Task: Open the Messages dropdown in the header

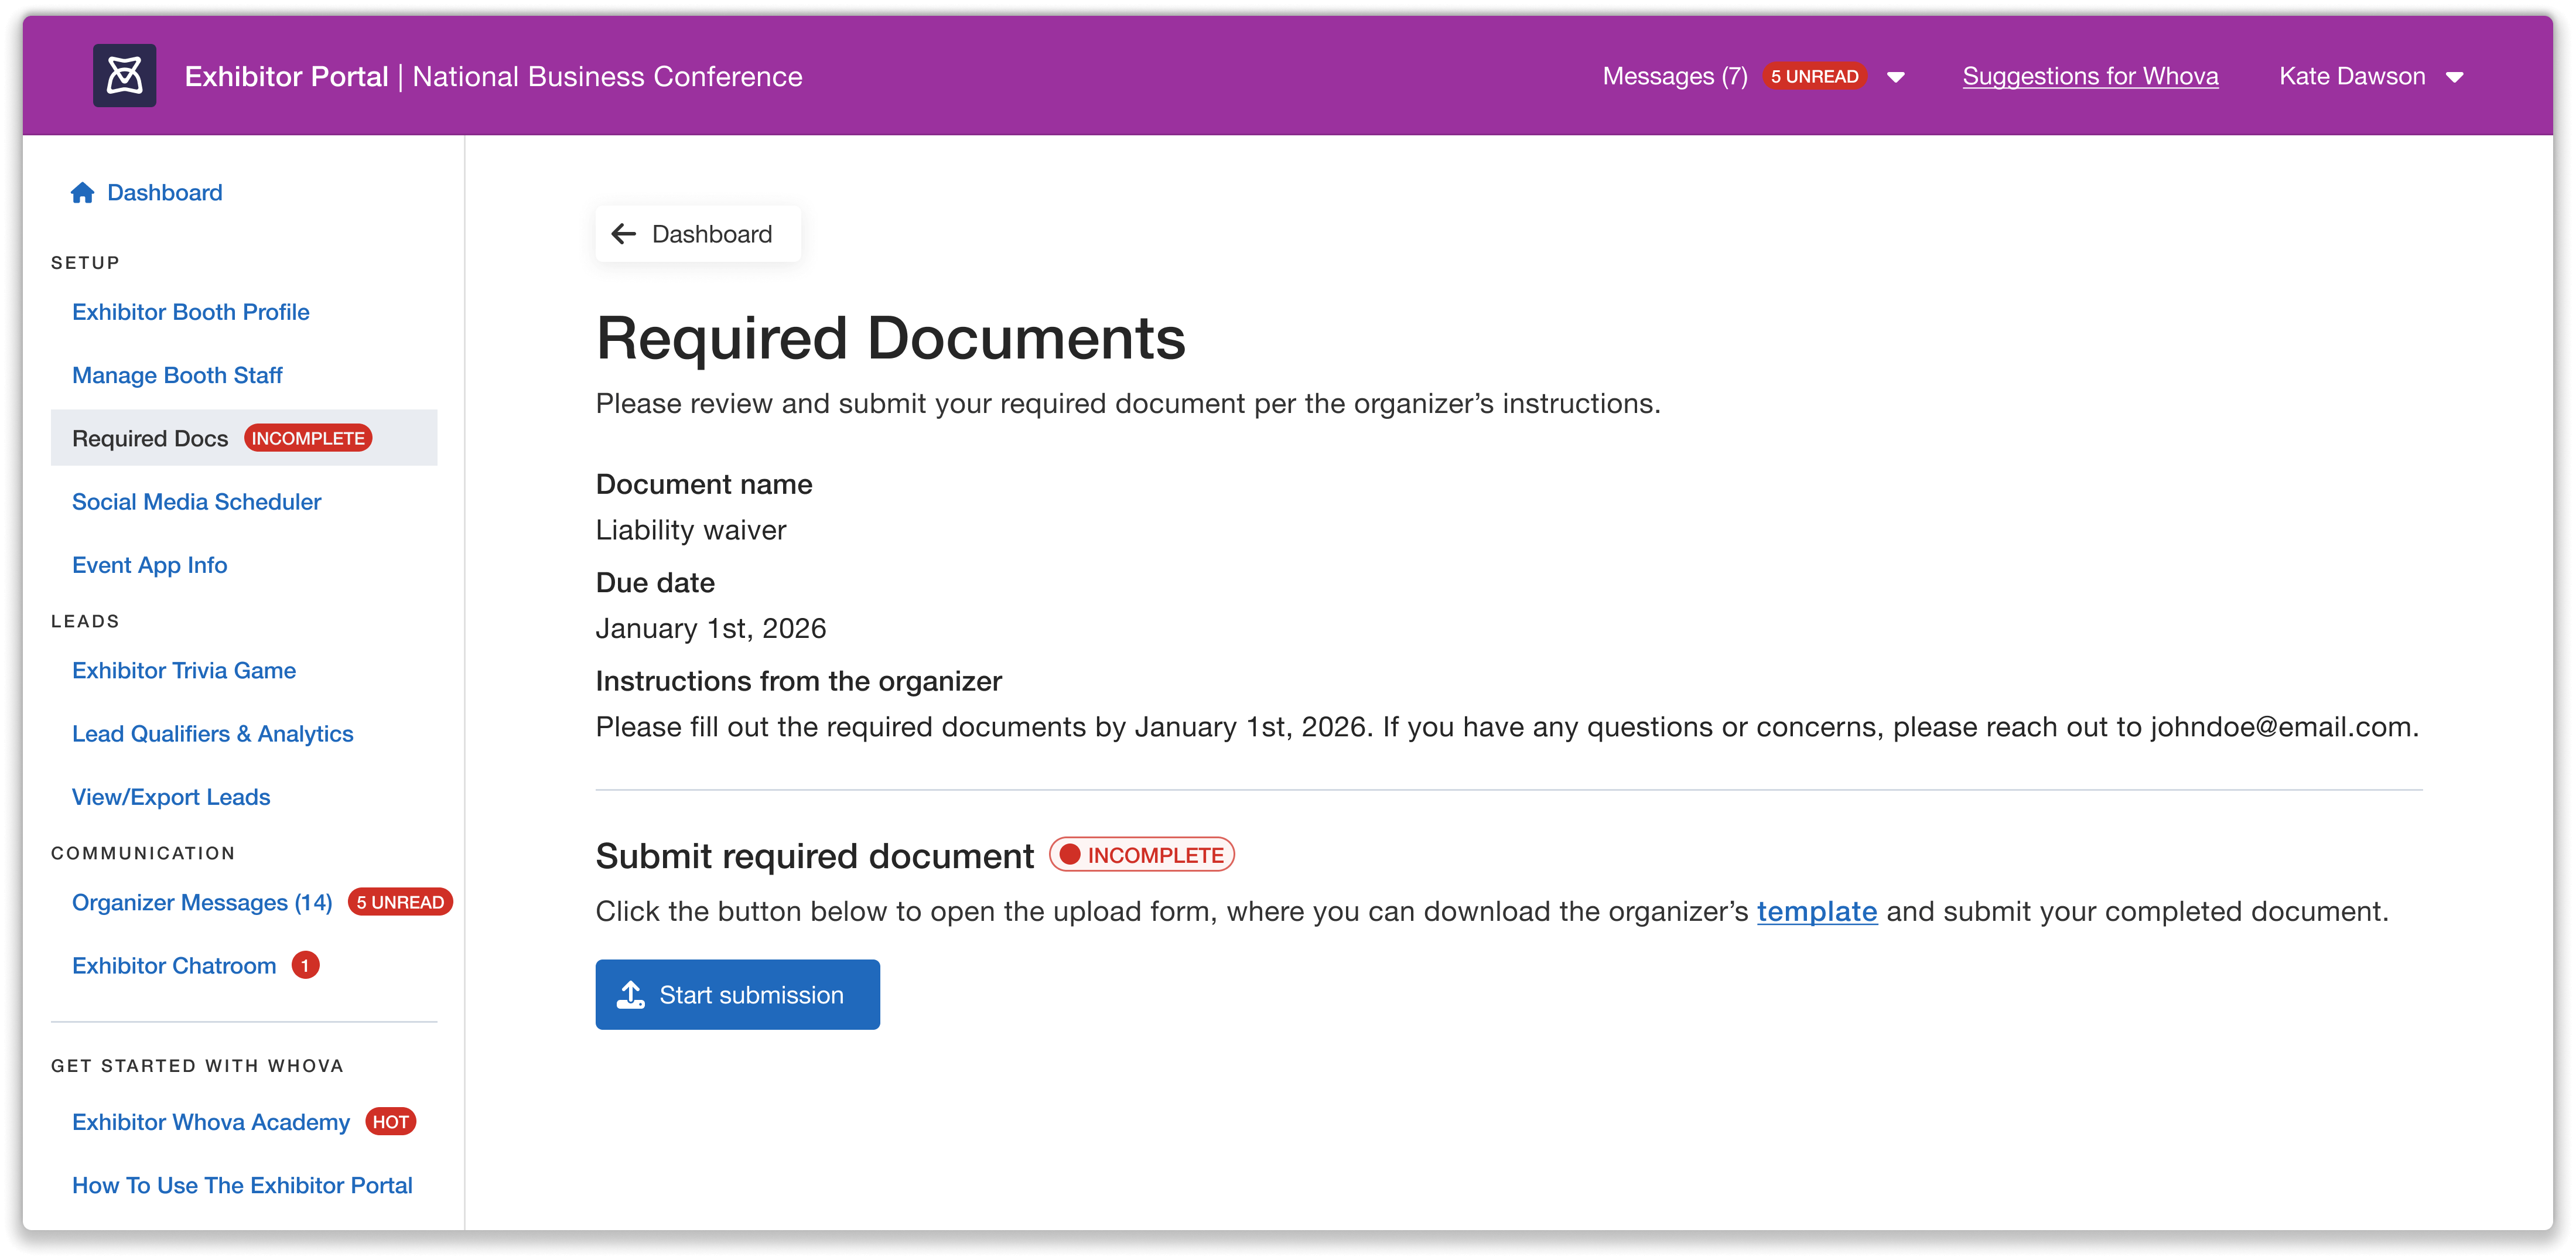Action: pos(1896,76)
